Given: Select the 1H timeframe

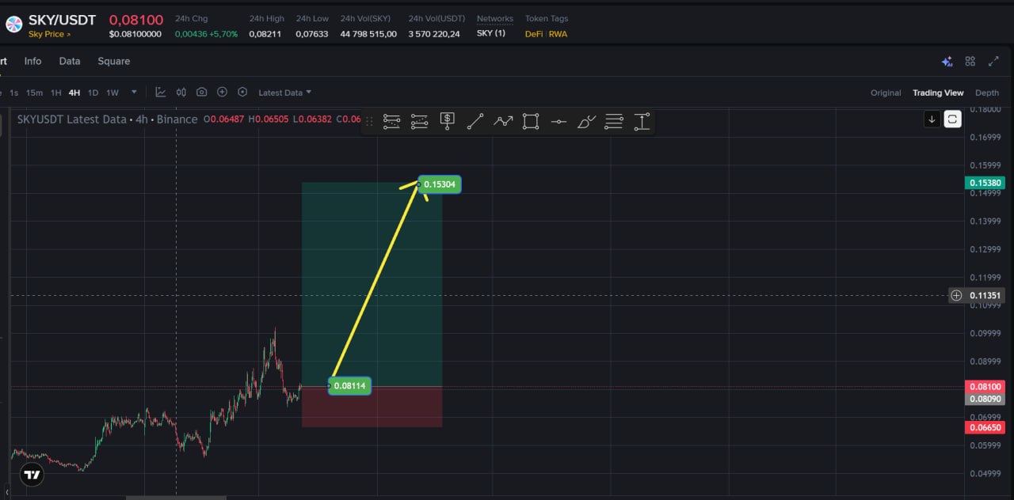Looking at the screenshot, I should (x=56, y=93).
